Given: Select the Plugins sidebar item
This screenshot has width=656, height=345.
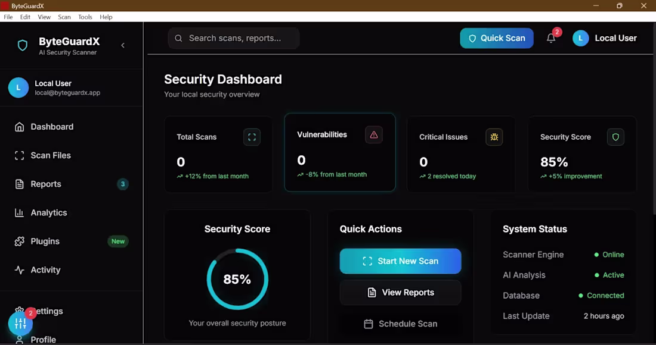Looking at the screenshot, I should [x=45, y=241].
